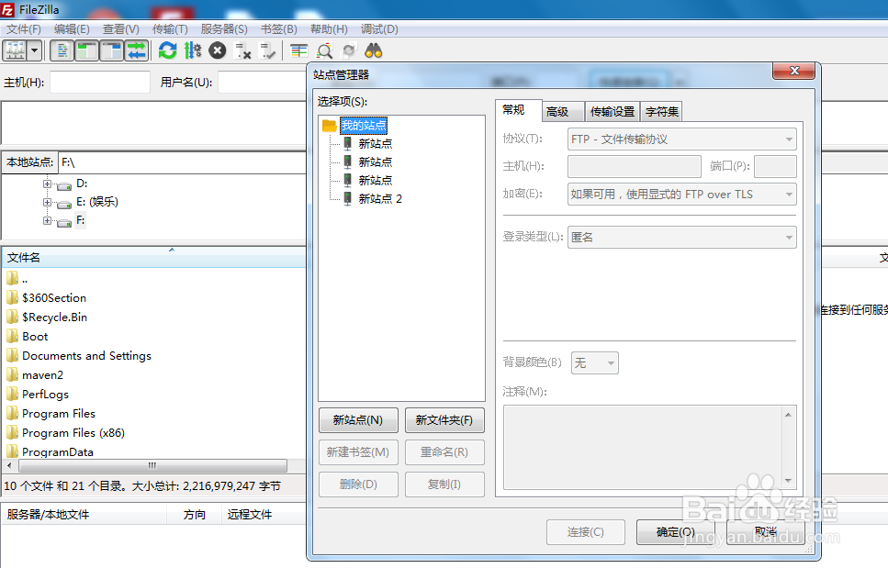This screenshot has width=888, height=568.
Task: Click the 取消 cancel button
Action: click(765, 532)
